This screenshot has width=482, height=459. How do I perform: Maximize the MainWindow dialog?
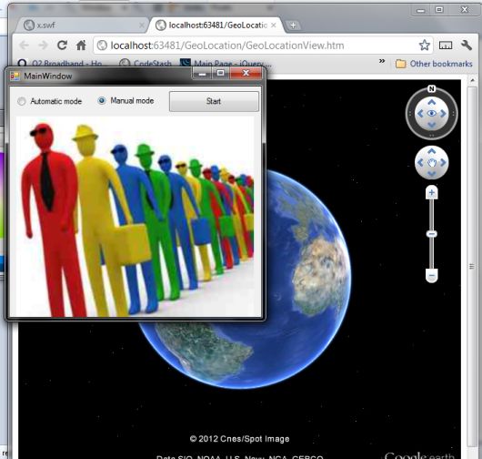(221, 73)
